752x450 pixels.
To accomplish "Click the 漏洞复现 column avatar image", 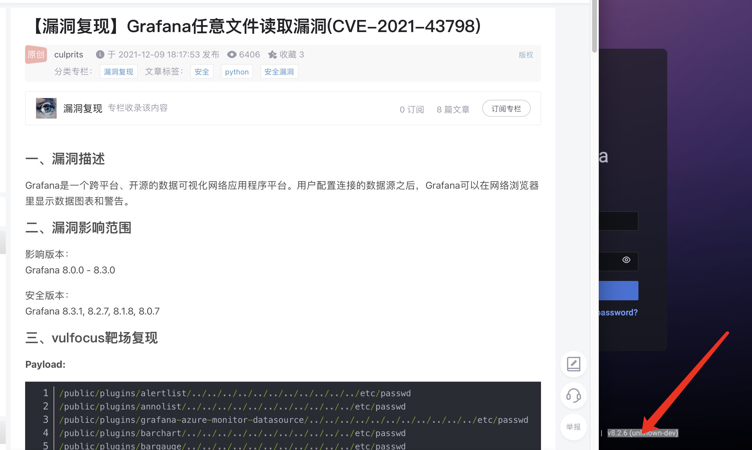I will (46, 108).
